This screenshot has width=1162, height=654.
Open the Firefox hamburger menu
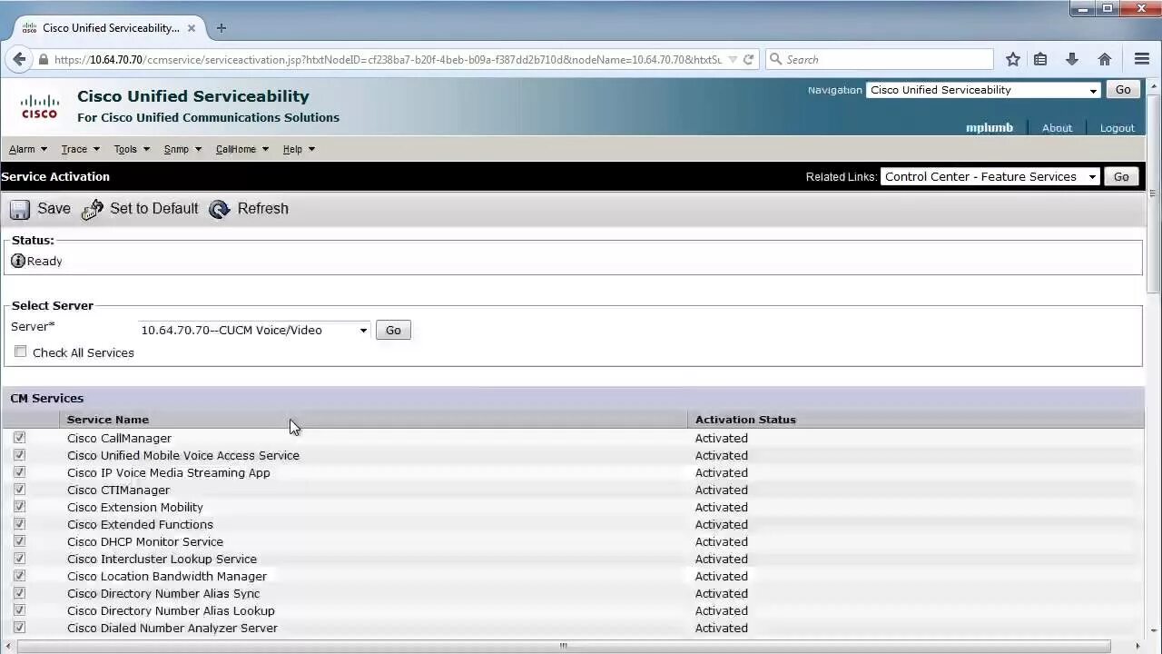pos(1142,59)
